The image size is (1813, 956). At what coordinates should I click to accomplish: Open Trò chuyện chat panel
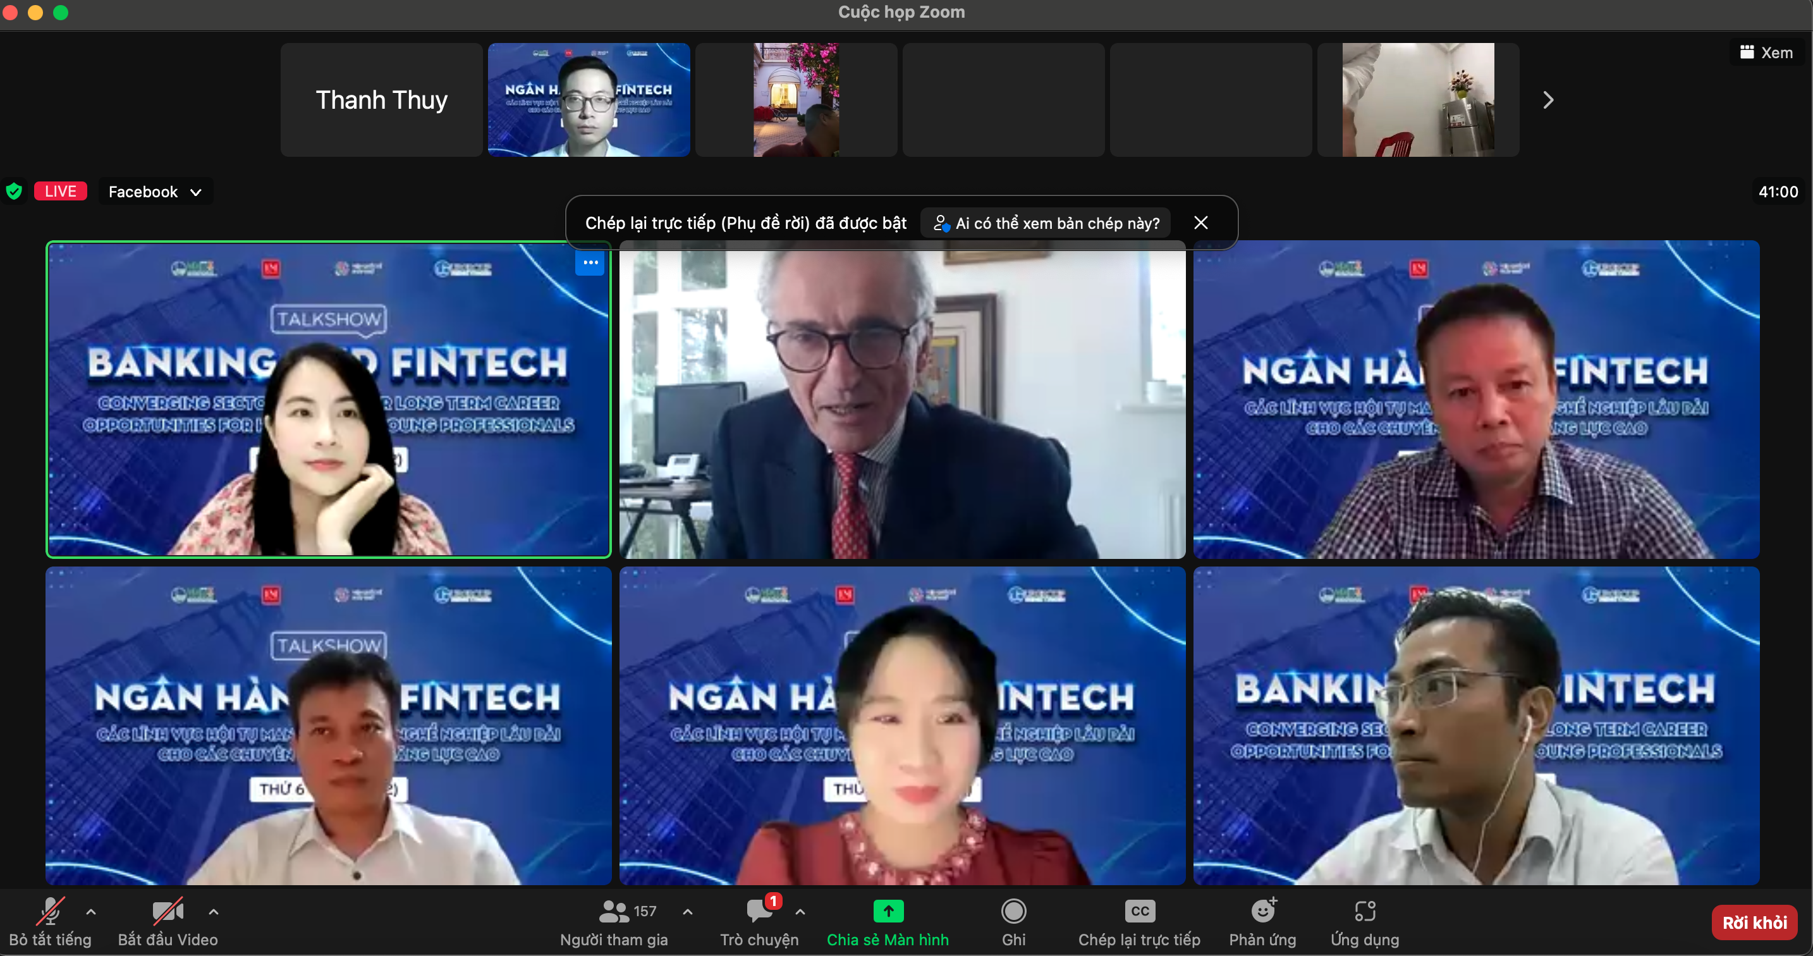[x=759, y=922]
